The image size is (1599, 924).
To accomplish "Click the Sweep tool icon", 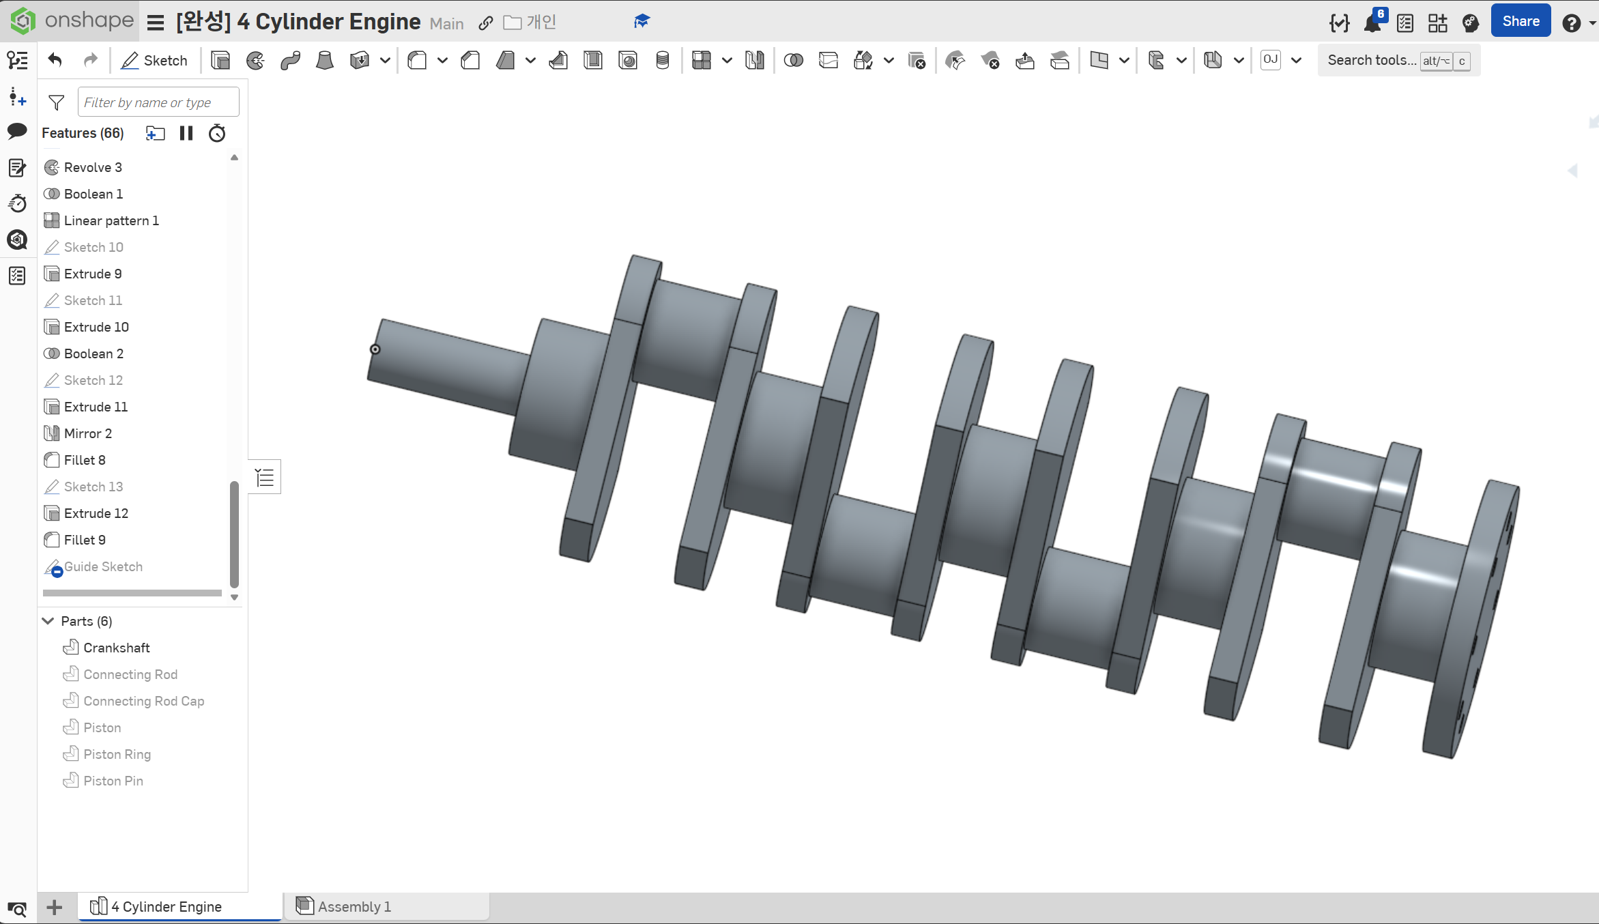I will click(x=290, y=61).
